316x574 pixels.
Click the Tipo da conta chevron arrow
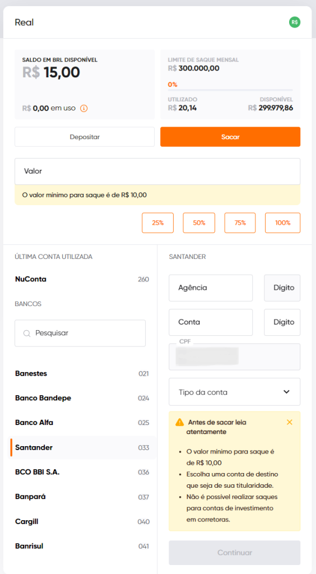[286, 392]
